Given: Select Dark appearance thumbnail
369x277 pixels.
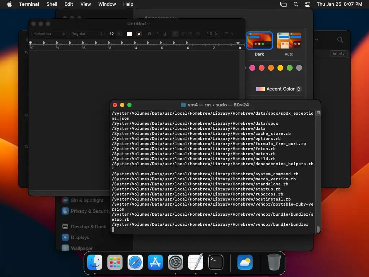Looking at the screenshot, I should click(259, 40).
